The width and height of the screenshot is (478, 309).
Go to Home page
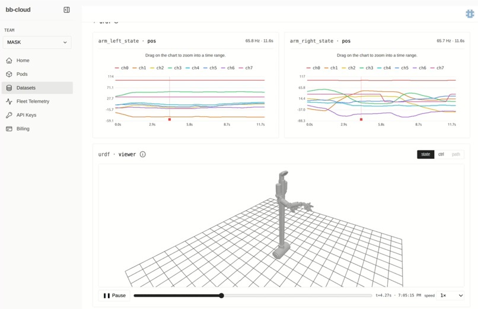[37, 60]
